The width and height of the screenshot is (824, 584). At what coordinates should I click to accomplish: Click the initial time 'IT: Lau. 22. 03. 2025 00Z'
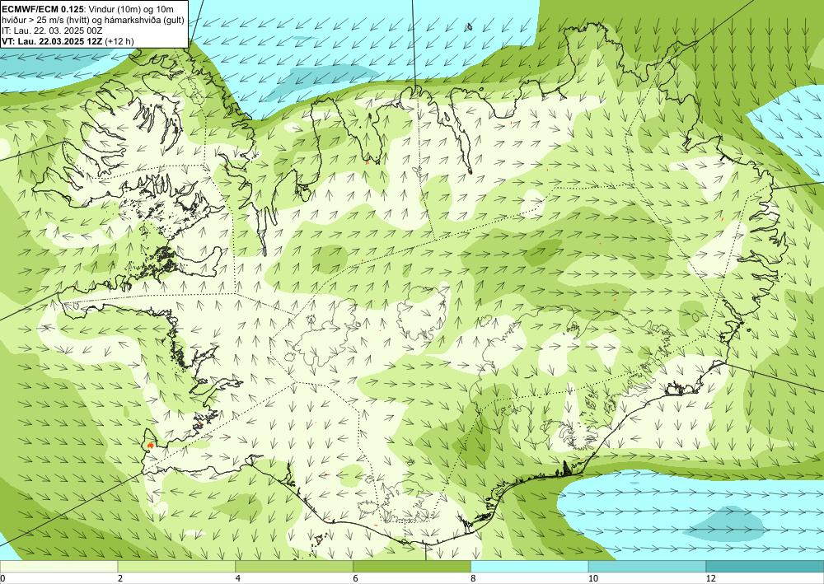tap(51, 30)
